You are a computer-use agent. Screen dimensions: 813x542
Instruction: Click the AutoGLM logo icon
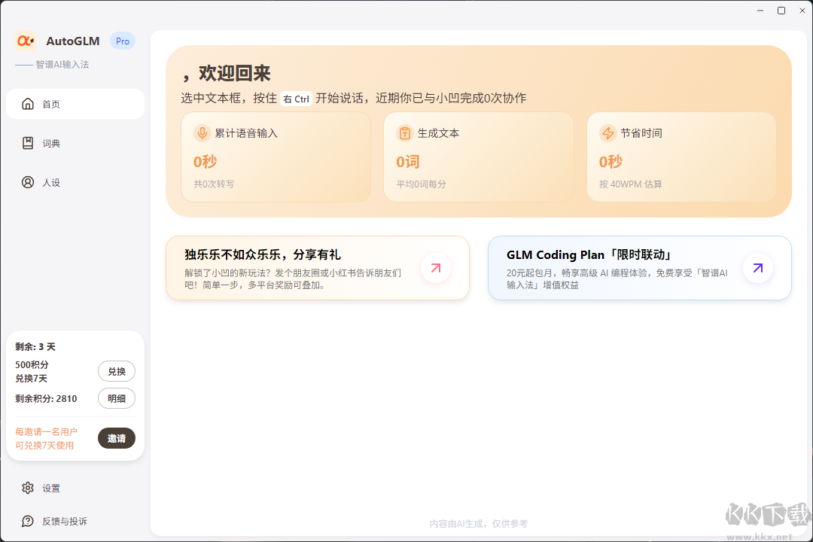[26, 41]
